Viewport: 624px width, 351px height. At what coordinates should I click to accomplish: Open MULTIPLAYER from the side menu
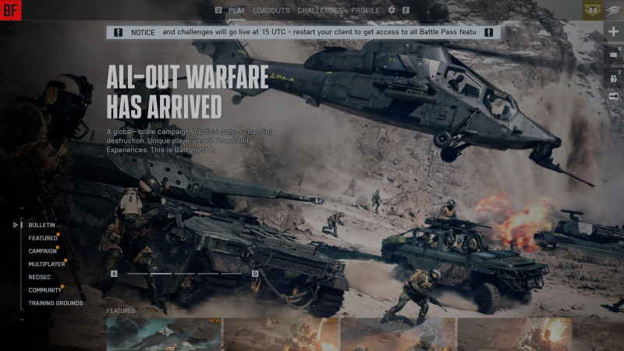point(47,264)
